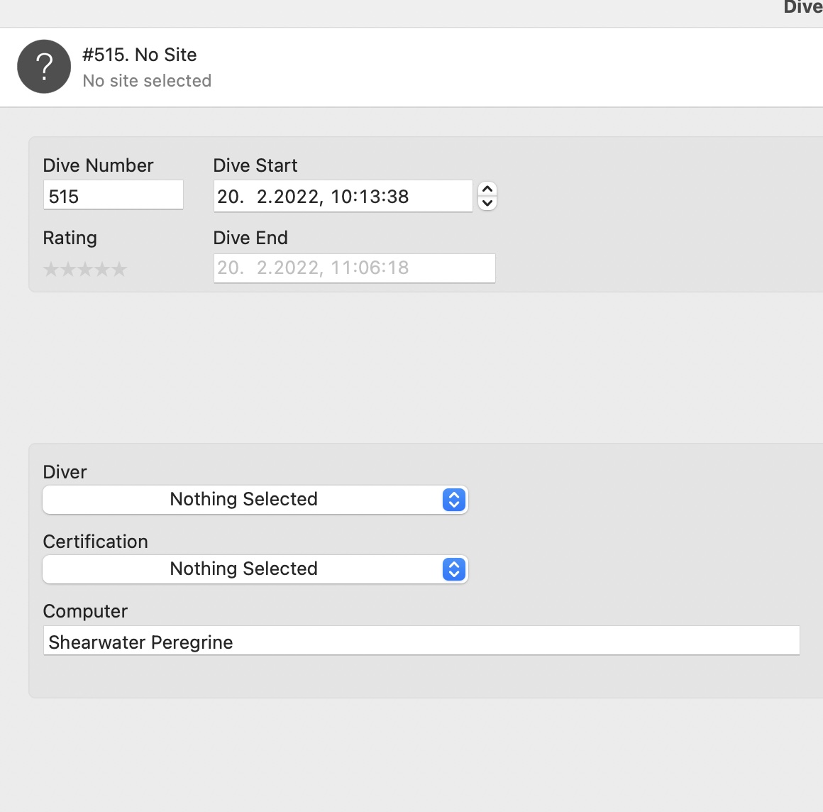Open the Diver dropdown menu

tap(243, 500)
